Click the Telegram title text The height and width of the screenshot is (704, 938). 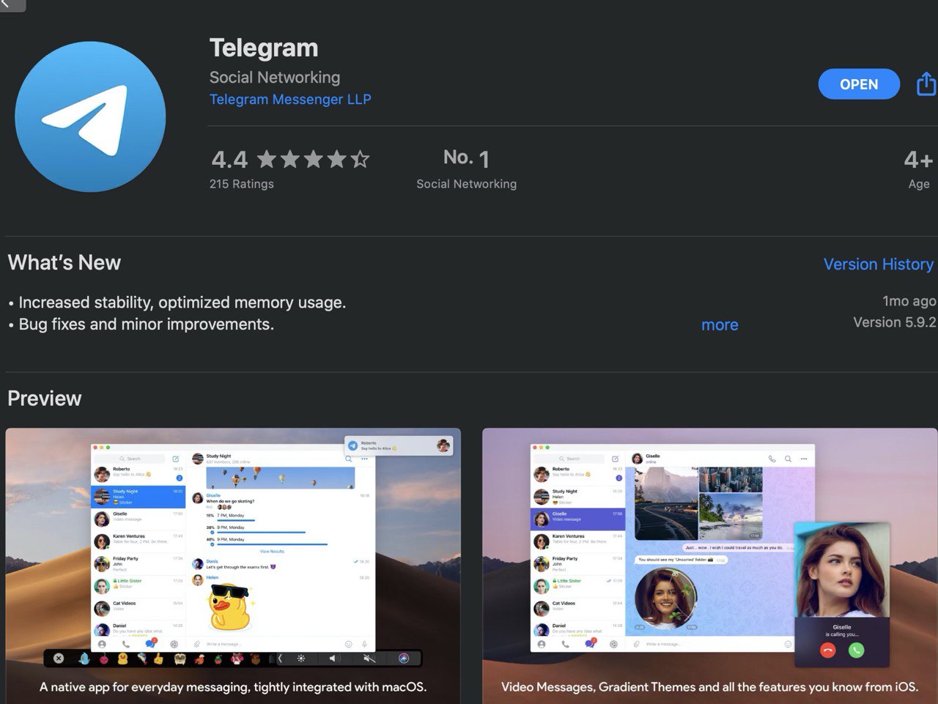264,48
